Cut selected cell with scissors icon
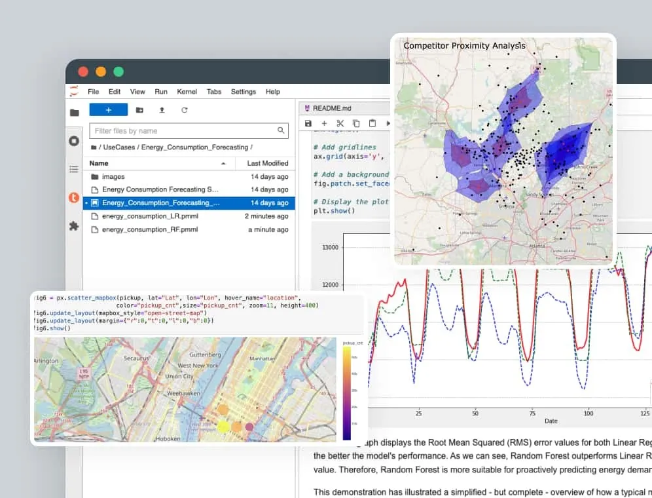652x498 pixels. [340, 123]
